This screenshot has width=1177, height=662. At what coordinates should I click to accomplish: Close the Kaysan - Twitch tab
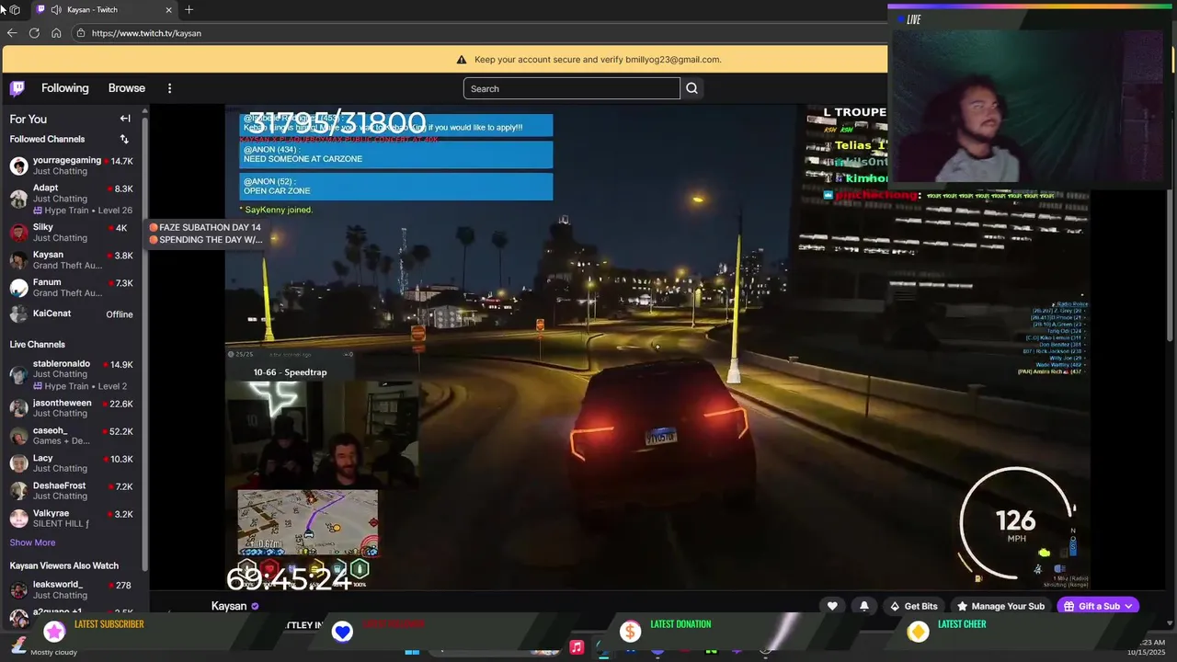pos(168,9)
